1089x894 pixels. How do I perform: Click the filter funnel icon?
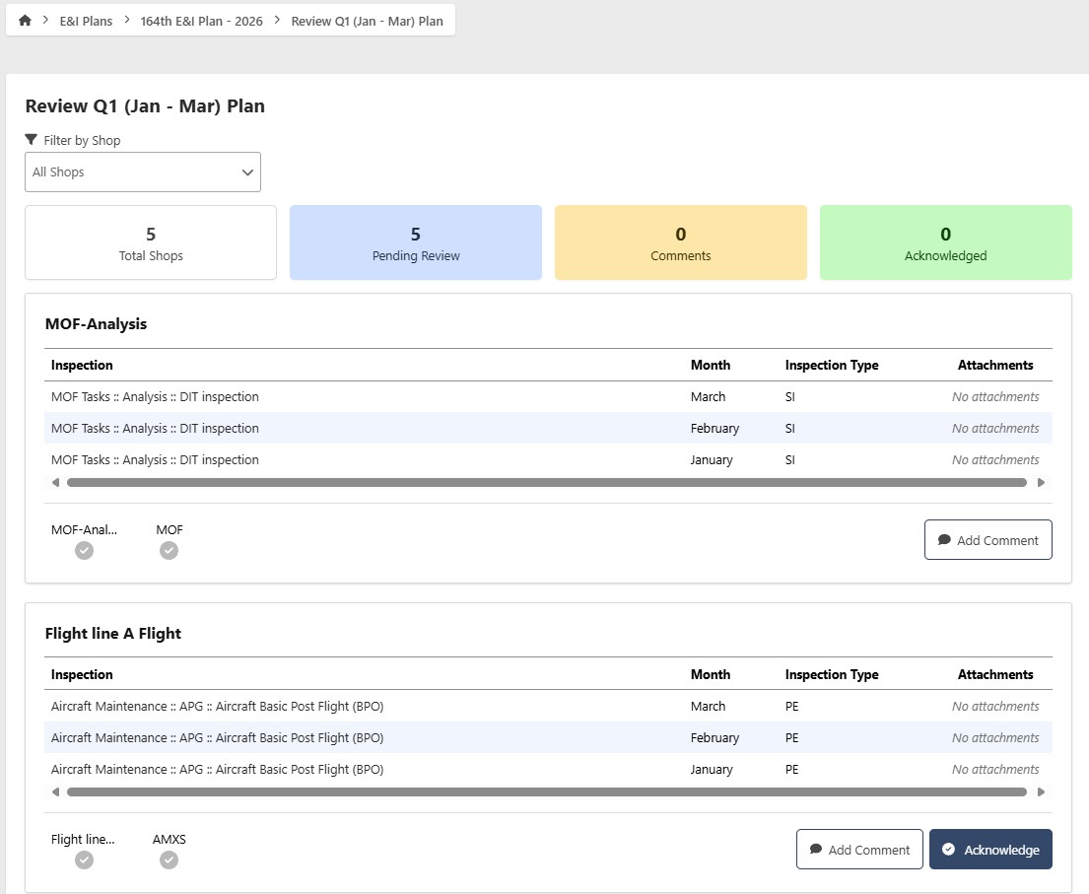pyautogui.click(x=32, y=140)
